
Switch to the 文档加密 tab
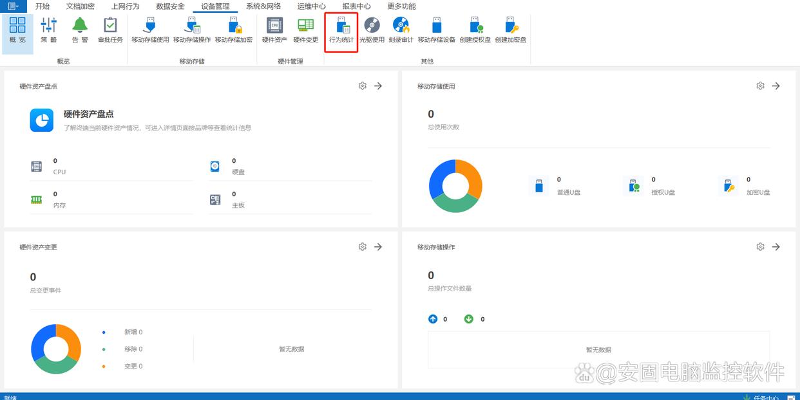click(x=81, y=6)
